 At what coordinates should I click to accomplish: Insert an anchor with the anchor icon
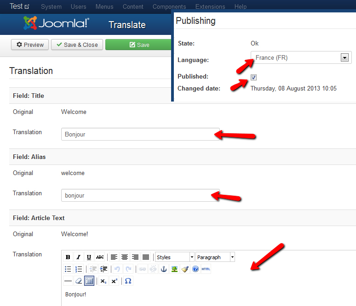(164, 269)
